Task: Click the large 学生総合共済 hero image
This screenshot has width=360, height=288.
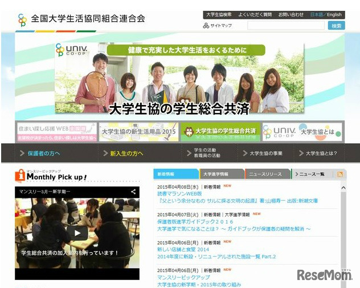Action: pyautogui.click(x=179, y=78)
